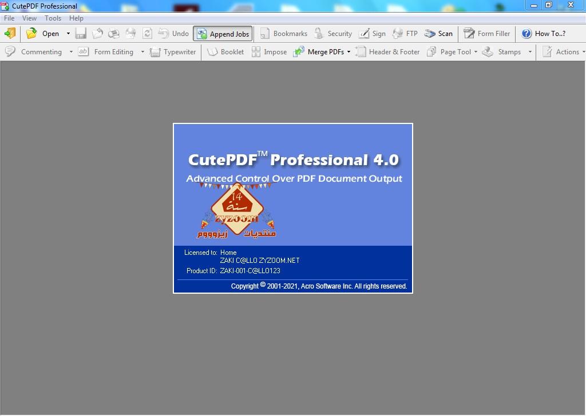Screen dimensions: 586x416
Task: Open the Bookmarks tool
Action: click(x=284, y=34)
